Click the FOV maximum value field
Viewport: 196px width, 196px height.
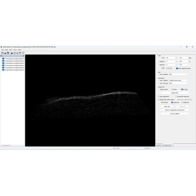click(184, 58)
